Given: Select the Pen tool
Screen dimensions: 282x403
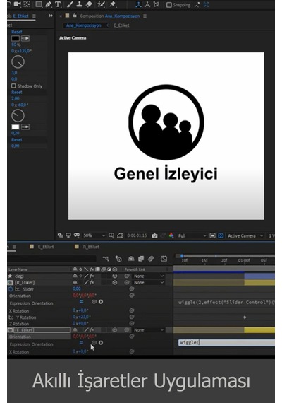Looking at the screenshot, I should 48,4.
